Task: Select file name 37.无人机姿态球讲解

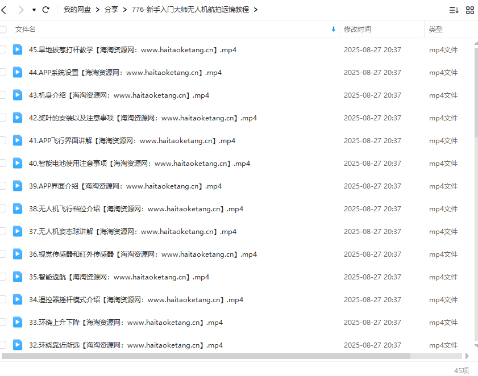Action: coord(132,232)
